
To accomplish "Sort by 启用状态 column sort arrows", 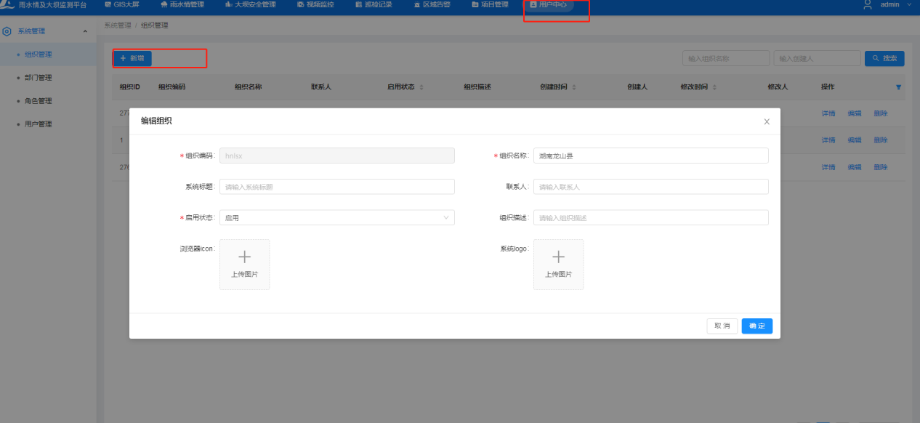I will (x=421, y=87).
